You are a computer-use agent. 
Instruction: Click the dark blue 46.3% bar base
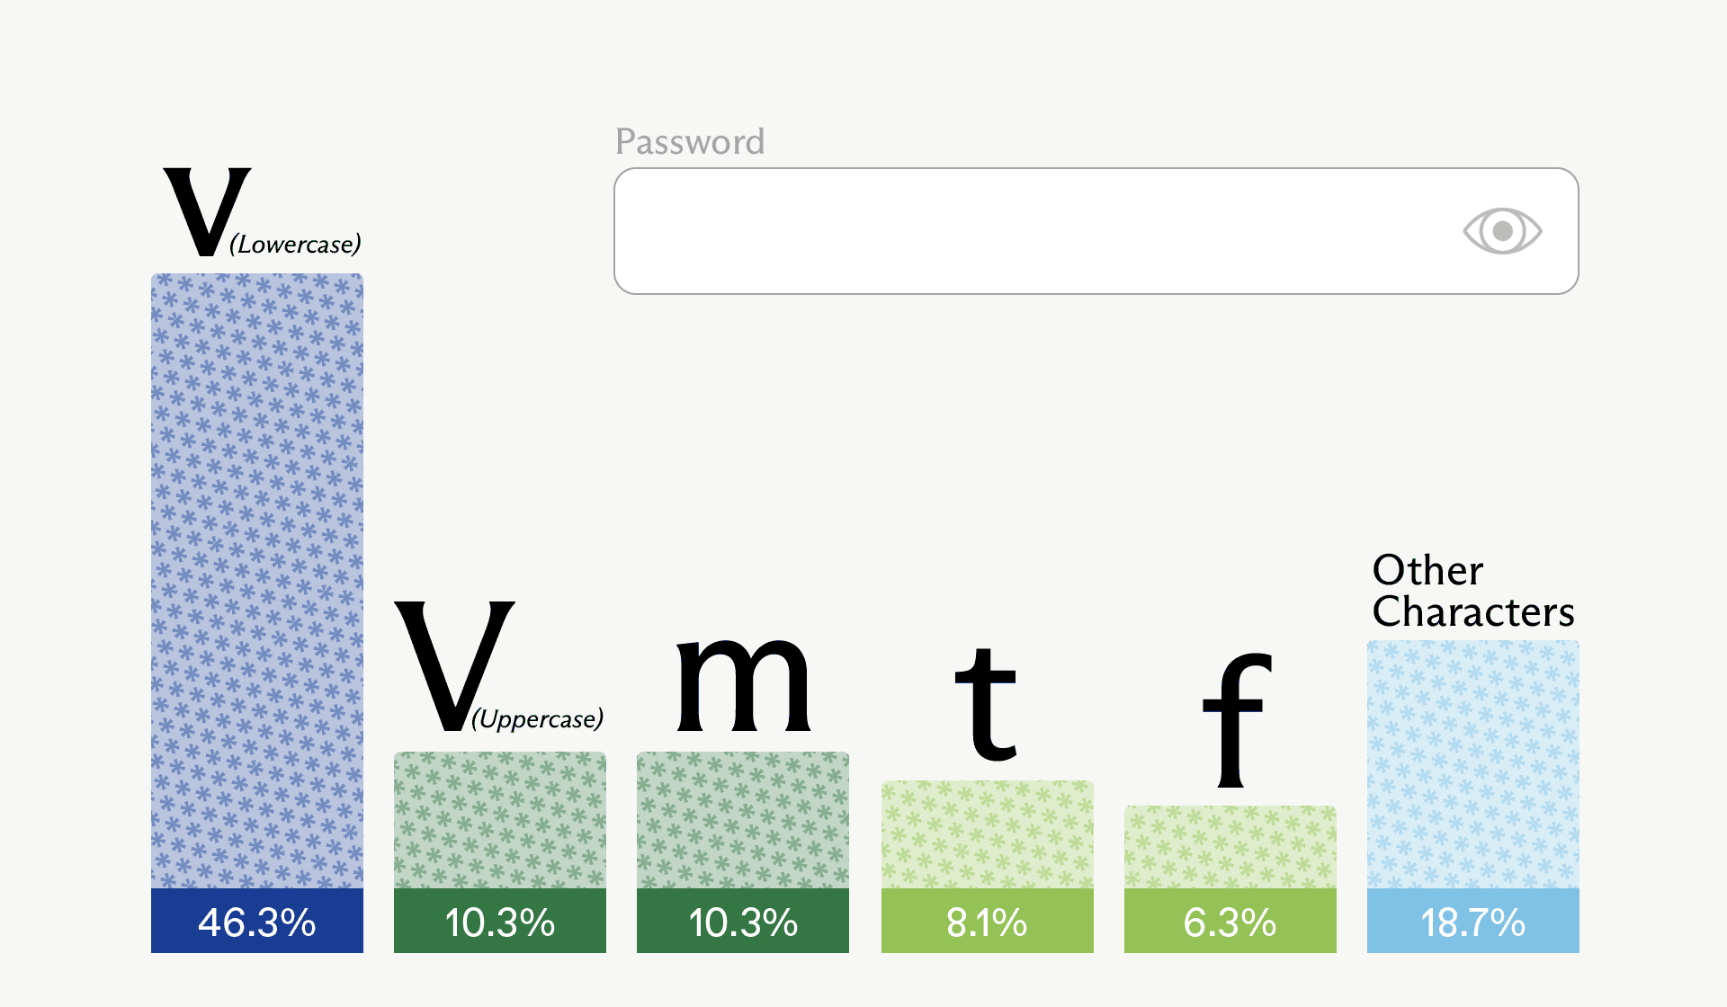(x=257, y=922)
